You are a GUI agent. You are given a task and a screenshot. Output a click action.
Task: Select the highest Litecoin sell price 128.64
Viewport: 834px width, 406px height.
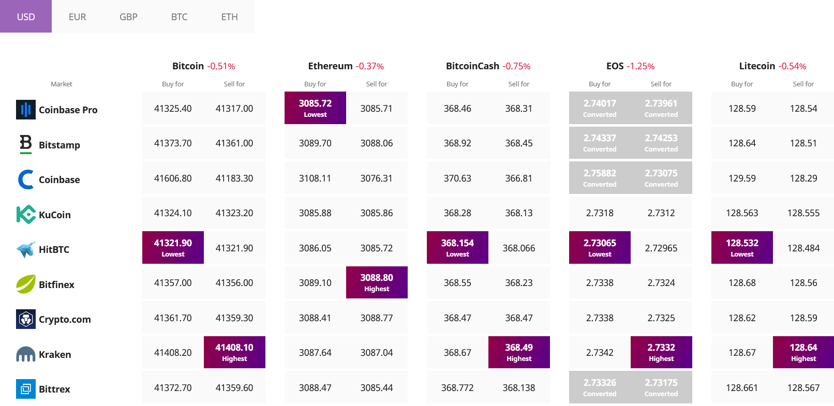[x=803, y=352]
